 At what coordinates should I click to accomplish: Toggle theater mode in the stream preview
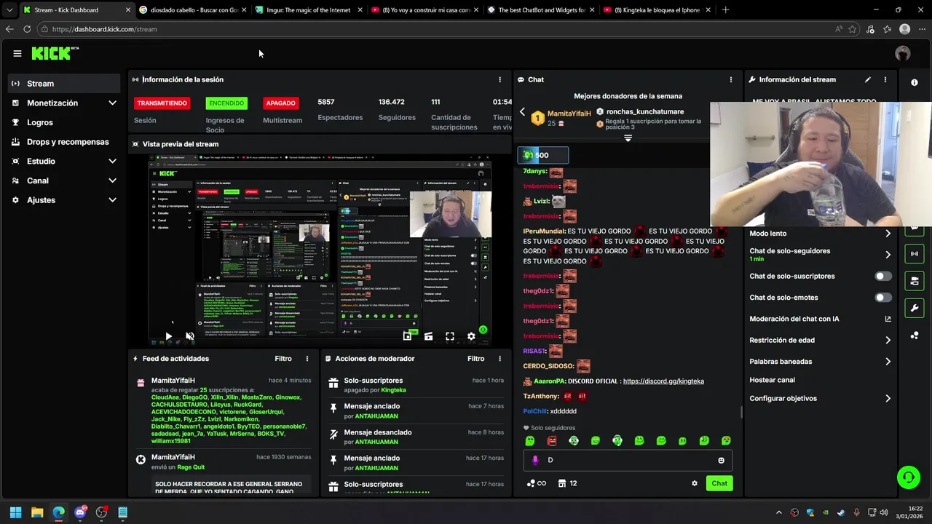(428, 336)
